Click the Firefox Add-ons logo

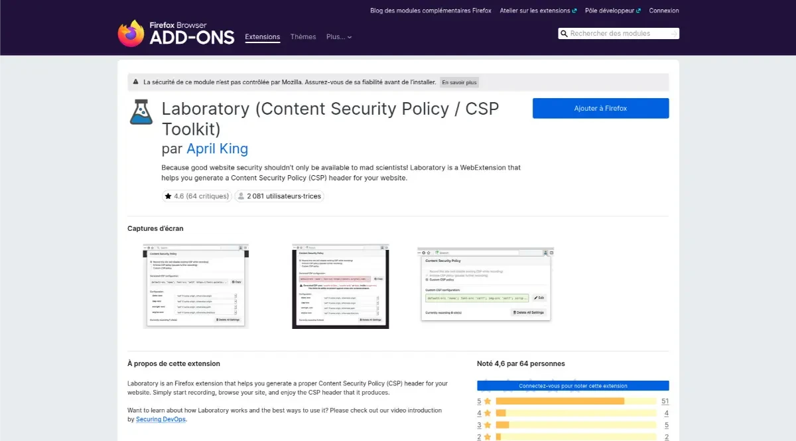[176, 33]
